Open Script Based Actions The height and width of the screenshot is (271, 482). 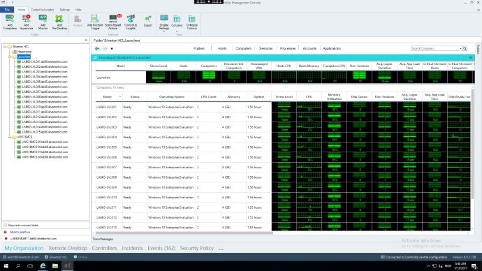click(112, 22)
